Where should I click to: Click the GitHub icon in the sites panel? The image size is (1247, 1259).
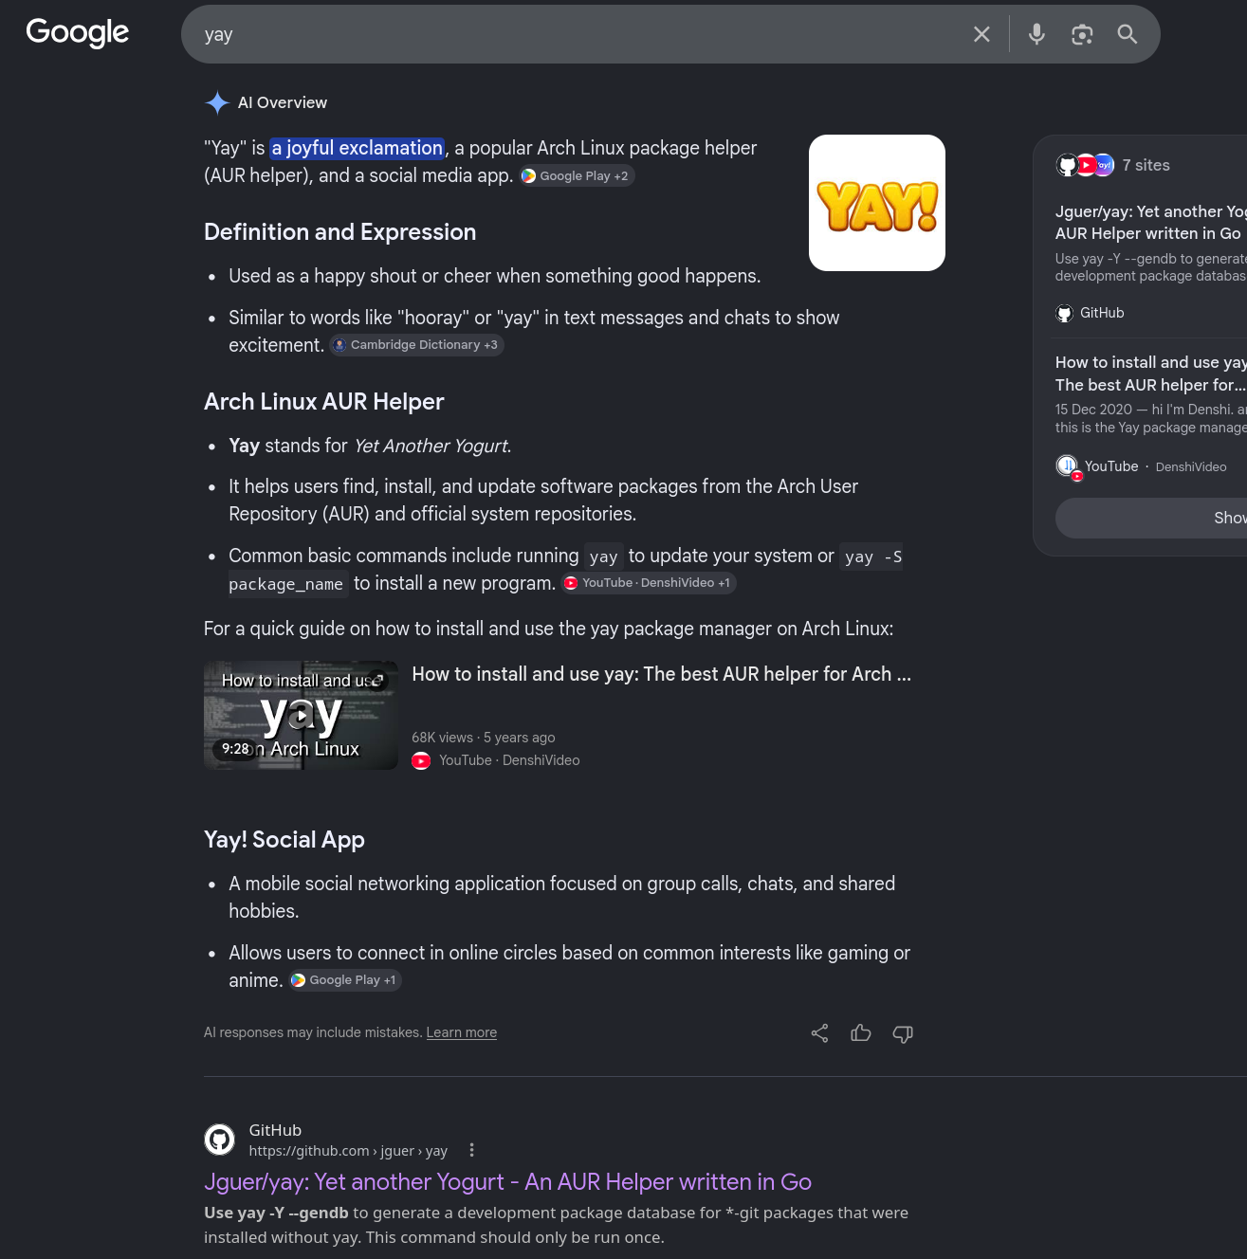(1065, 313)
